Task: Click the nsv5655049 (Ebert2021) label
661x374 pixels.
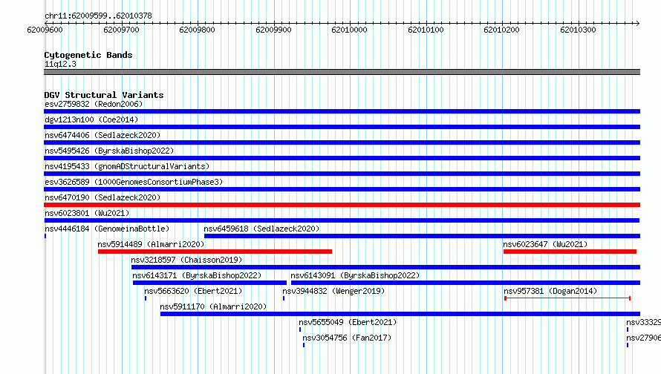Action: click(348, 322)
